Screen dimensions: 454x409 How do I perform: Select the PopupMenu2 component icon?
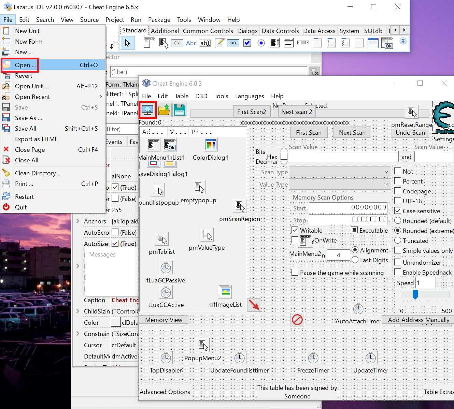[203, 346]
